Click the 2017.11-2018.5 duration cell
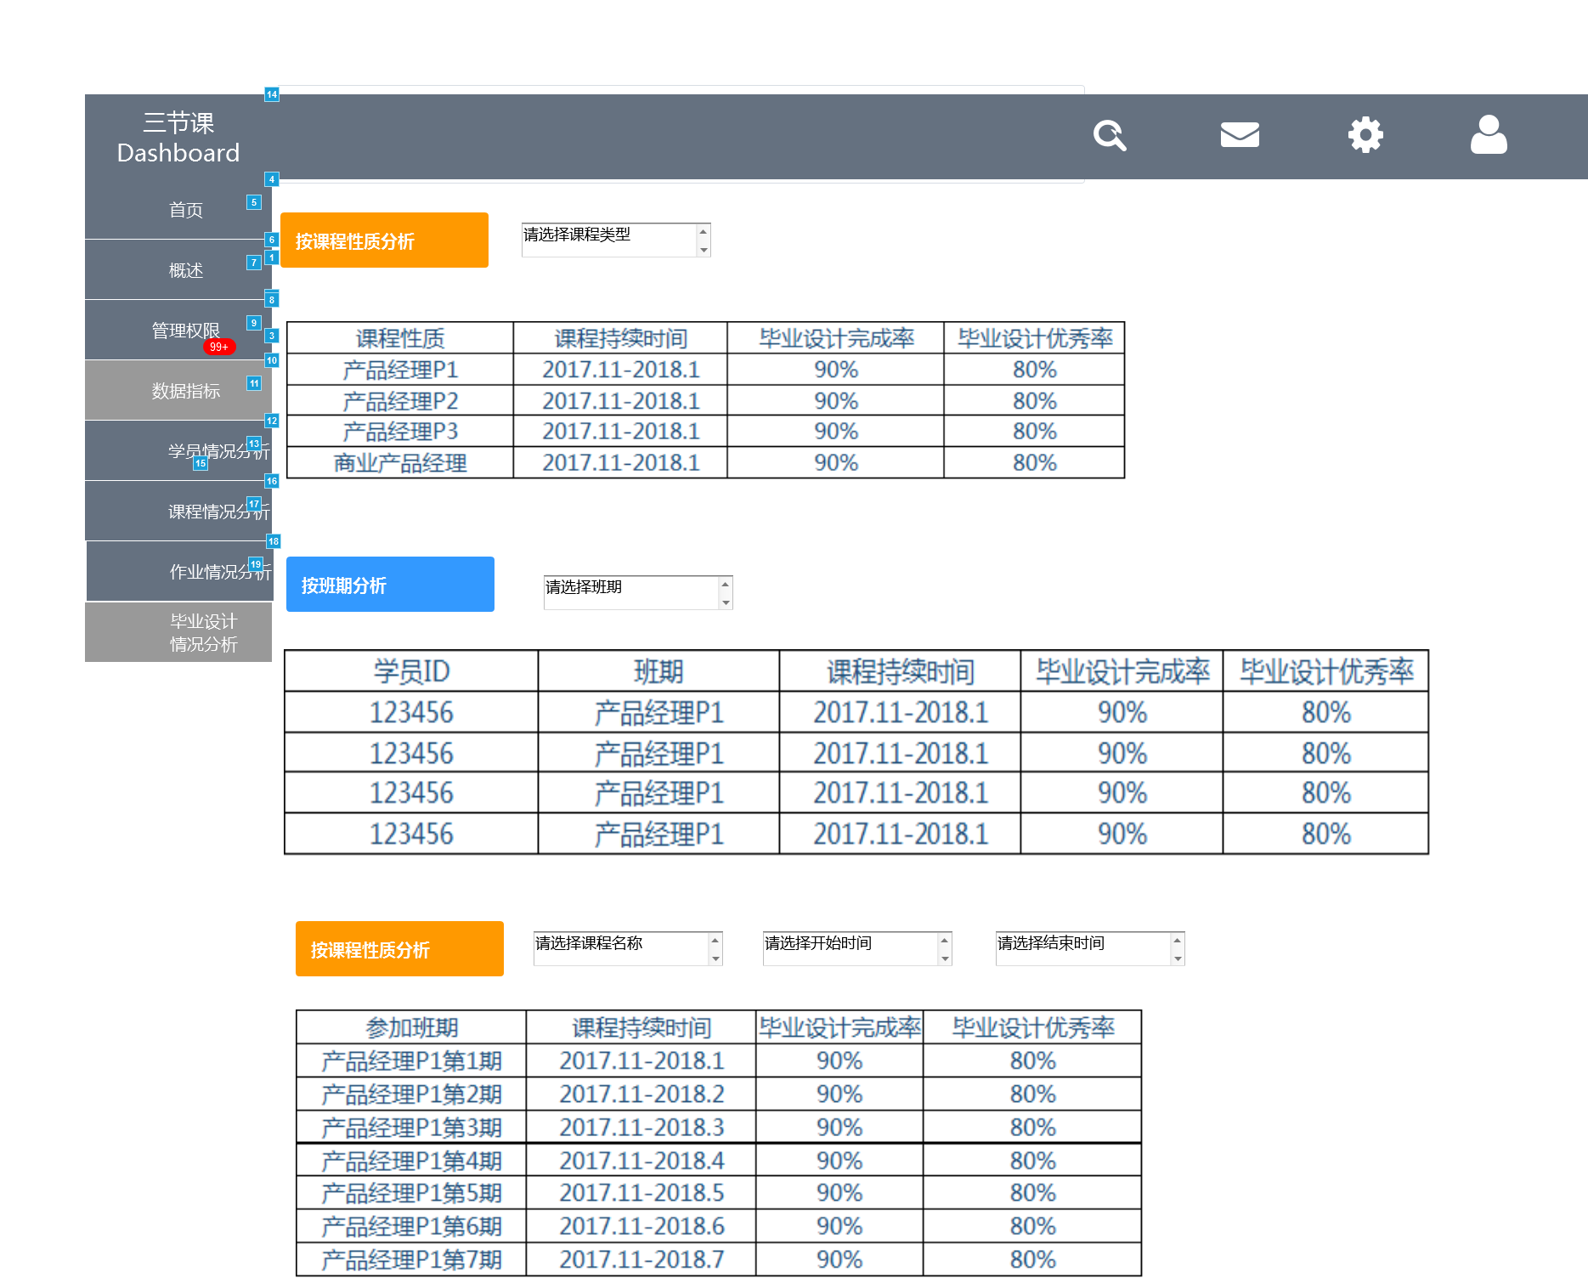1588x1278 pixels. pos(641,1193)
